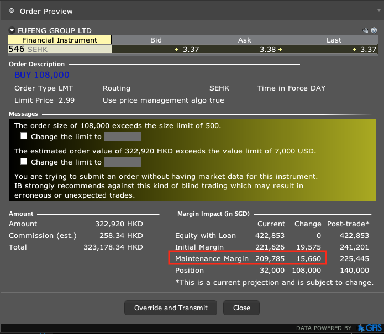
Task: Click Equity with Loan current value 422,853
Action: point(270,235)
